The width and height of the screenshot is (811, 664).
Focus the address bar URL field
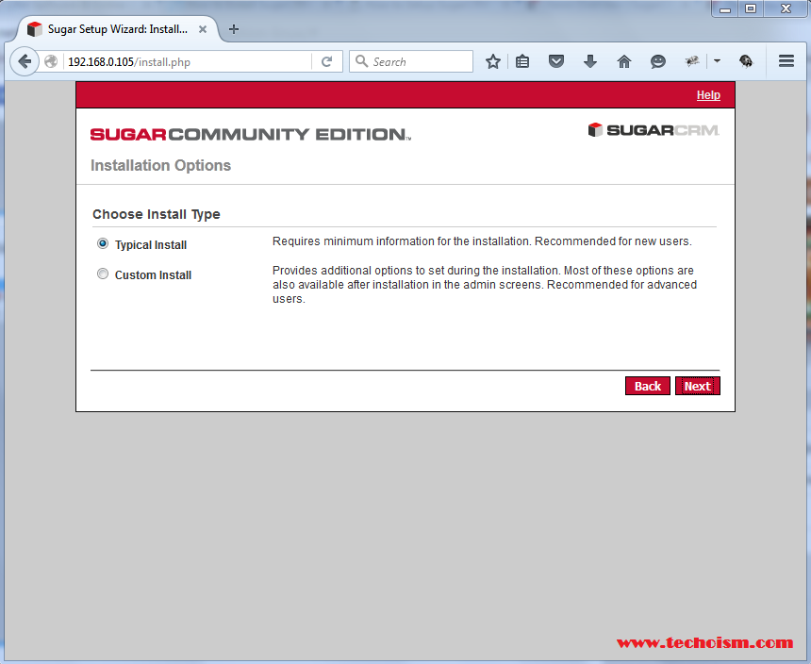(189, 62)
